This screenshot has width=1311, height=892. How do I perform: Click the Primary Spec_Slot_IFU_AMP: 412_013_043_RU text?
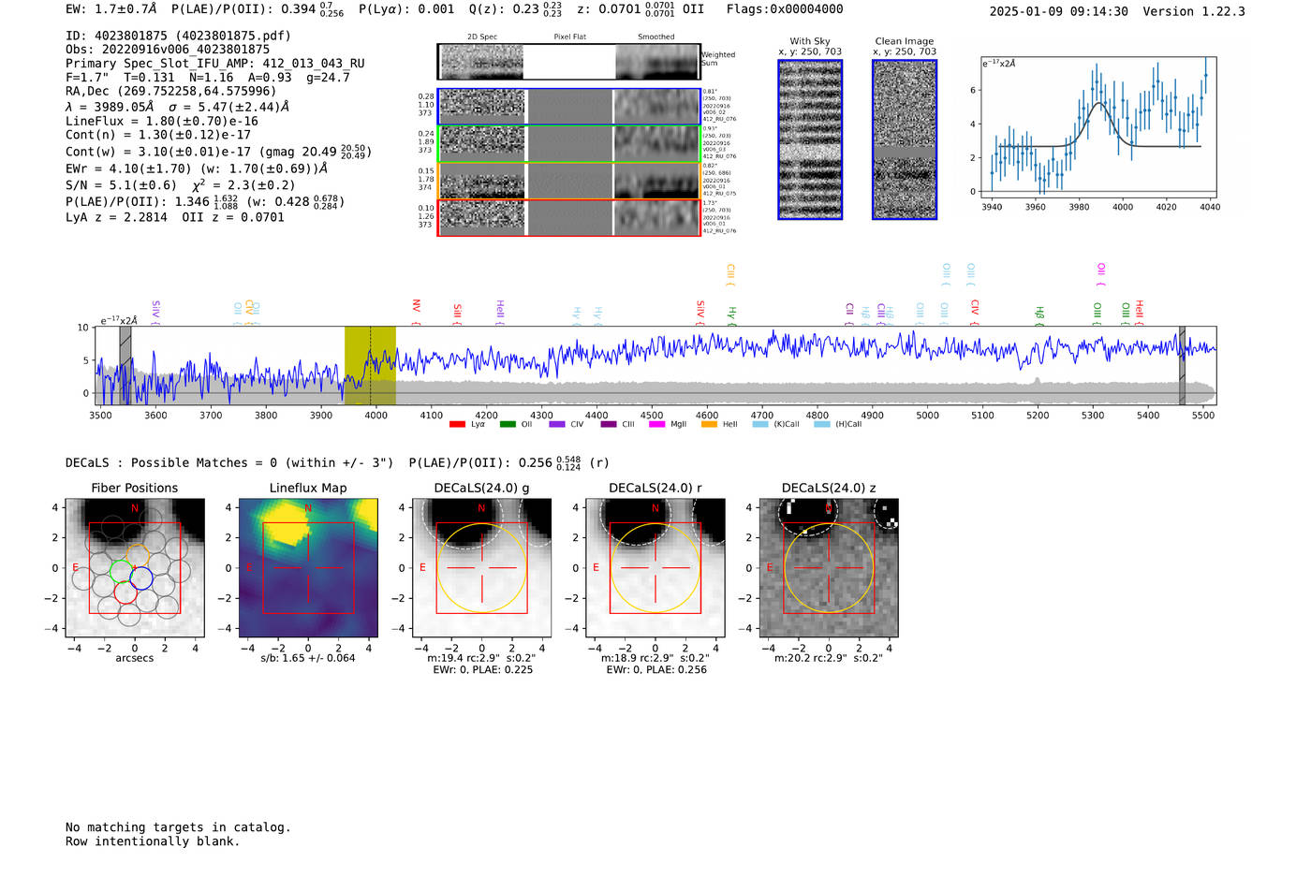point(215,64)
